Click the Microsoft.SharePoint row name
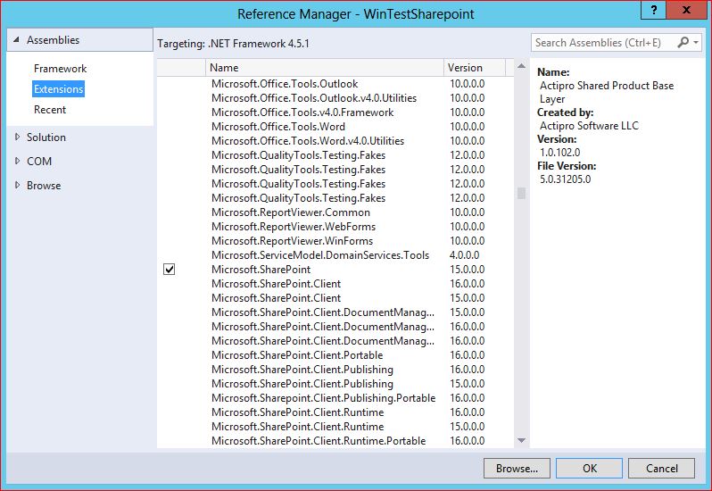This screenshot has width=712, height=491. pyautogui.click(x=261, y=270)
